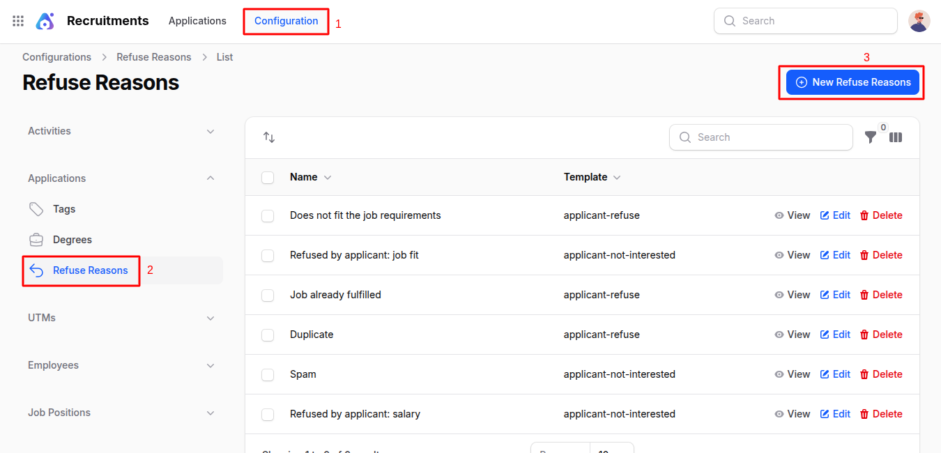Open the apps grid launcher icon
This screenshot has width=941, height=453.
(18, 21)
